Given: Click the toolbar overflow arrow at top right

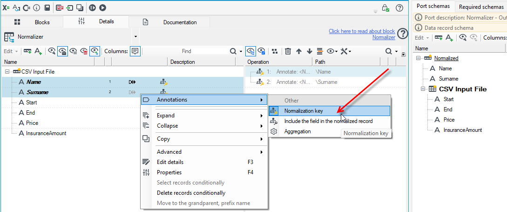Looking at the screenshot, I should tap(375, 12).
